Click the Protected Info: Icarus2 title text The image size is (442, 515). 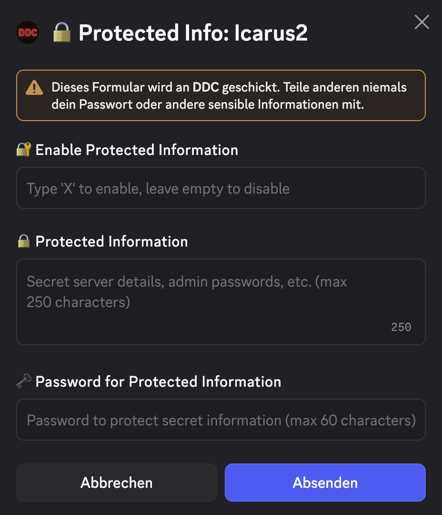click(x=193, y=32)
